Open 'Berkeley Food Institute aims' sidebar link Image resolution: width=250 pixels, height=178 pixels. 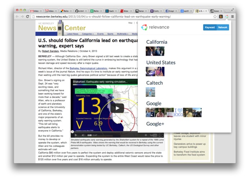coord(189,153)
